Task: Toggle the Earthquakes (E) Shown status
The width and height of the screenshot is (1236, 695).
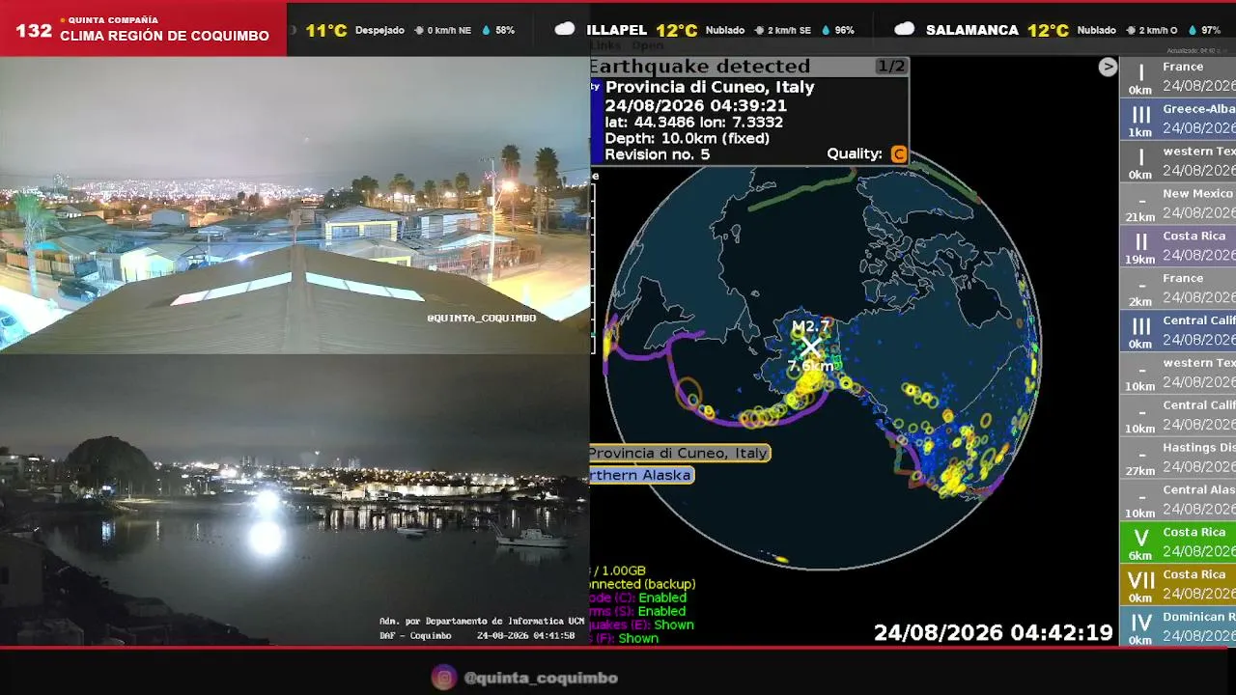Action: [642, 625]
